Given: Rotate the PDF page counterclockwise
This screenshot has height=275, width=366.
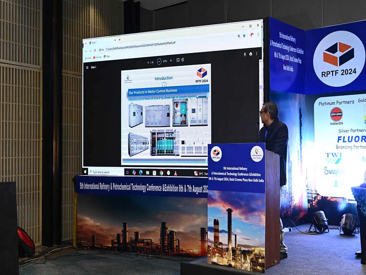Looking at the screenshot, I should (x=183, y=60).
